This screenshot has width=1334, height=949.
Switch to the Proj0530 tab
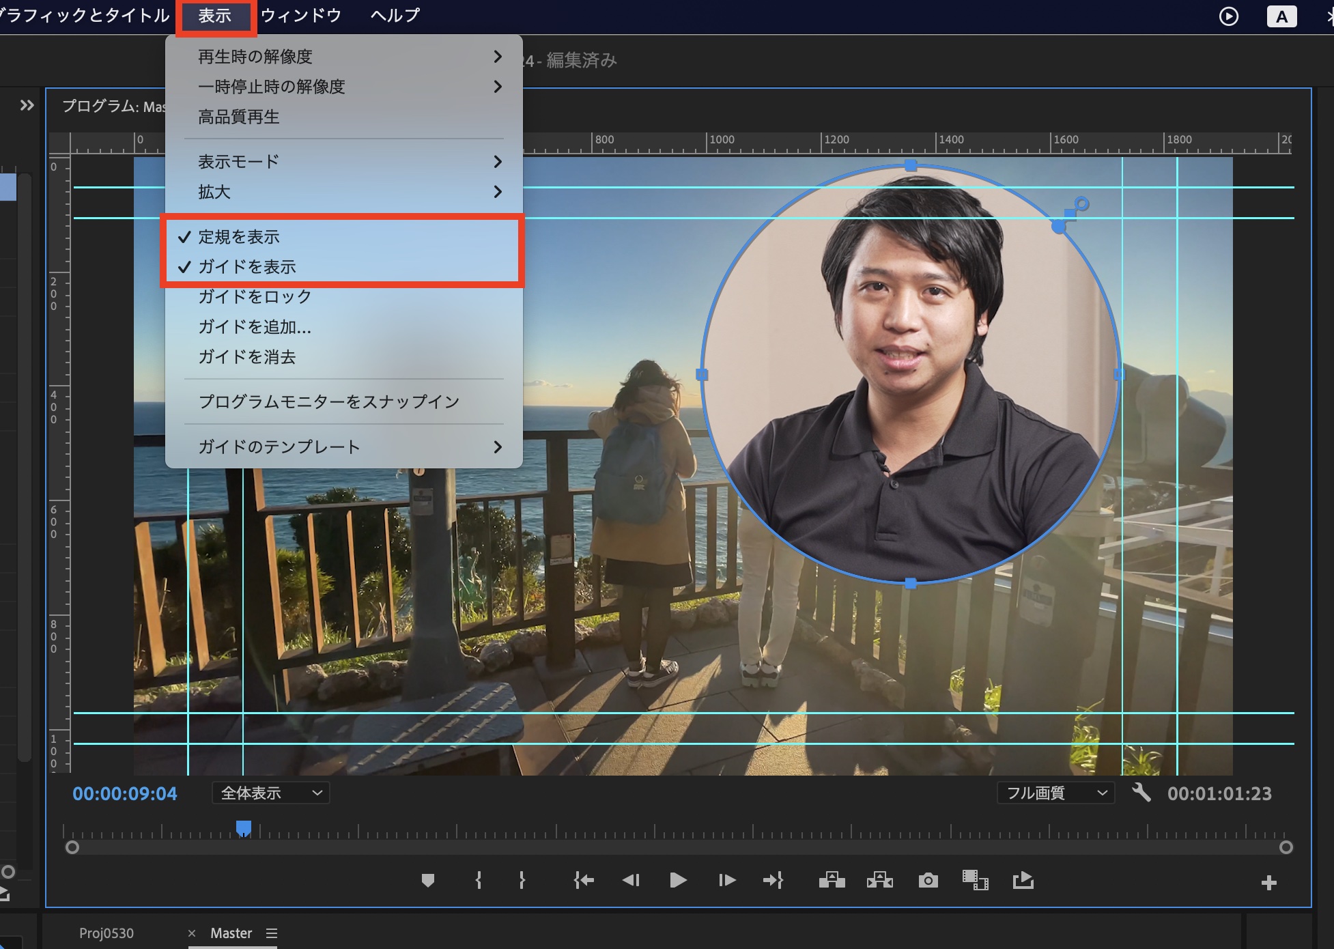pos(107,933)
